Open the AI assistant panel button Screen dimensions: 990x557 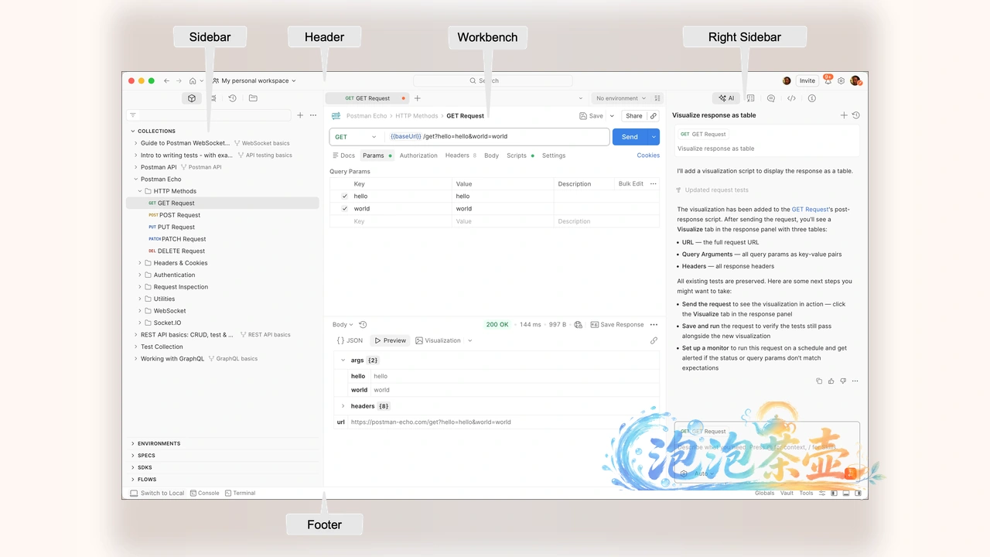click(726, 98)
